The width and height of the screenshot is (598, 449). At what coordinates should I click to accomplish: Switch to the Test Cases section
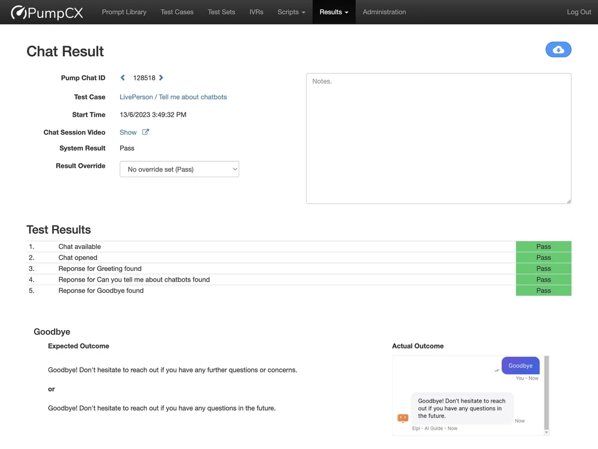tap(177, 12)
